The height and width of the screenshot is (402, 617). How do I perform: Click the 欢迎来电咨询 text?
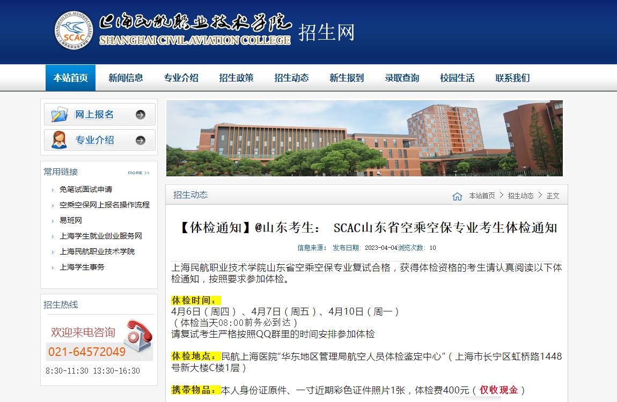83,332
